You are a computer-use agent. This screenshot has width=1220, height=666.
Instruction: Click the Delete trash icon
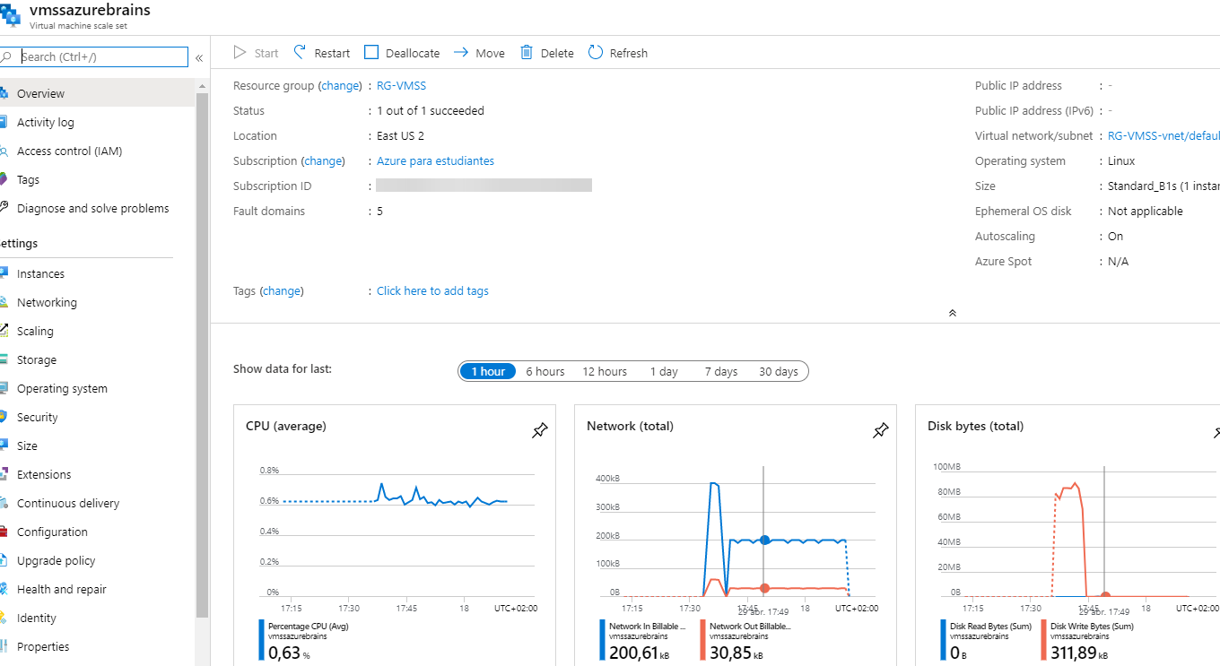[527, 53]
